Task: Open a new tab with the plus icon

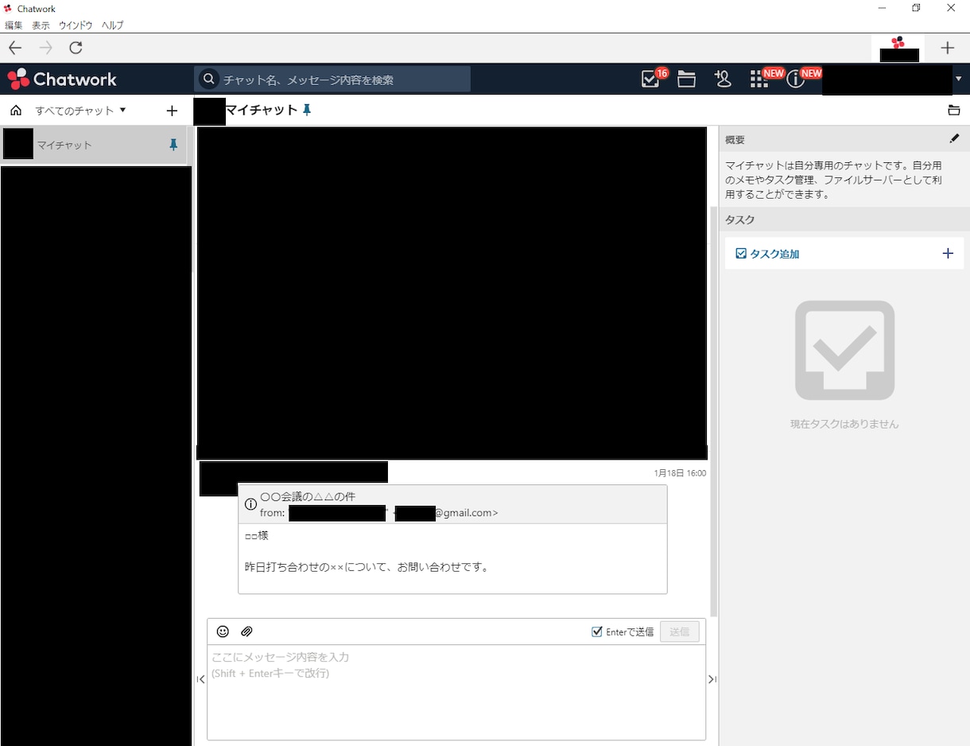Action: point(947,48)
